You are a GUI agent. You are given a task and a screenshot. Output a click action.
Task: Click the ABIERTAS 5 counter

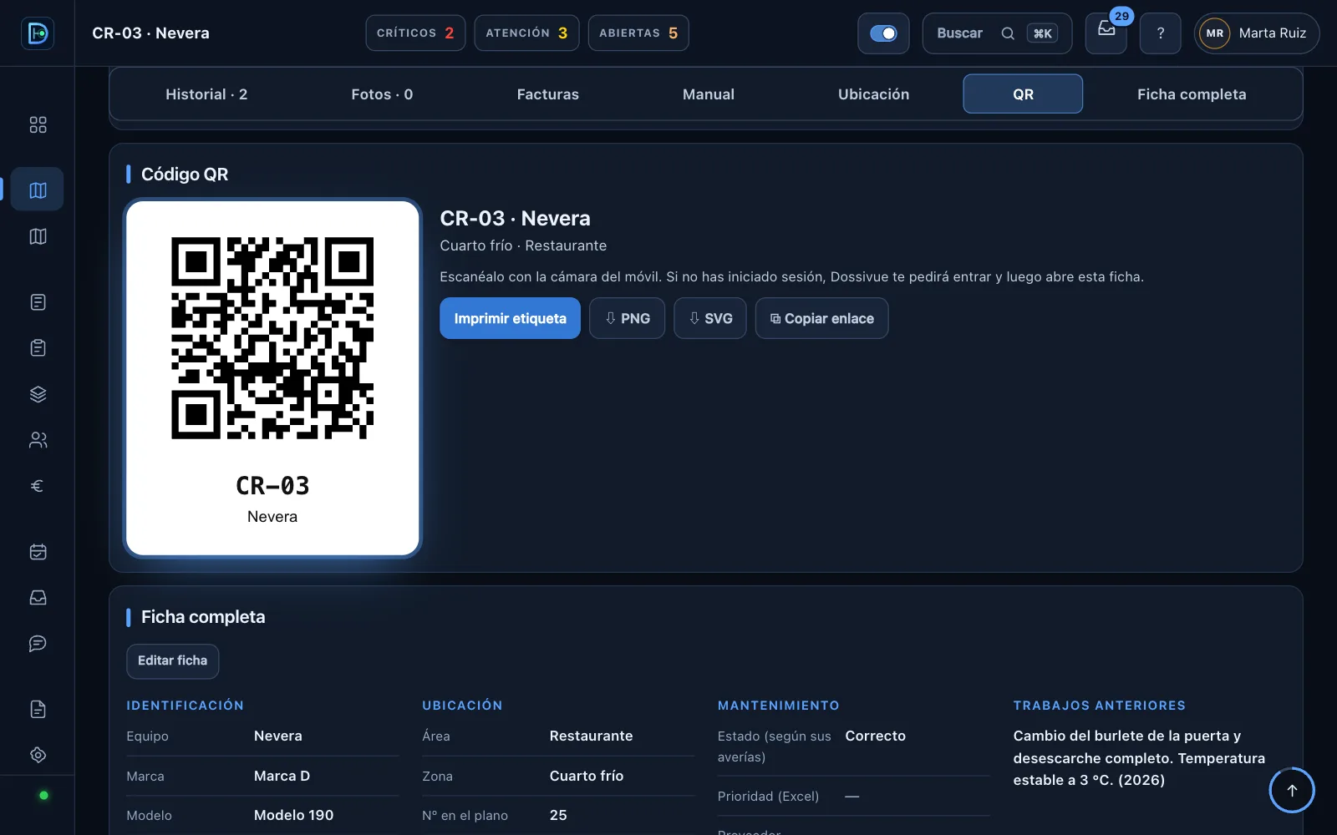coord(638,33)
